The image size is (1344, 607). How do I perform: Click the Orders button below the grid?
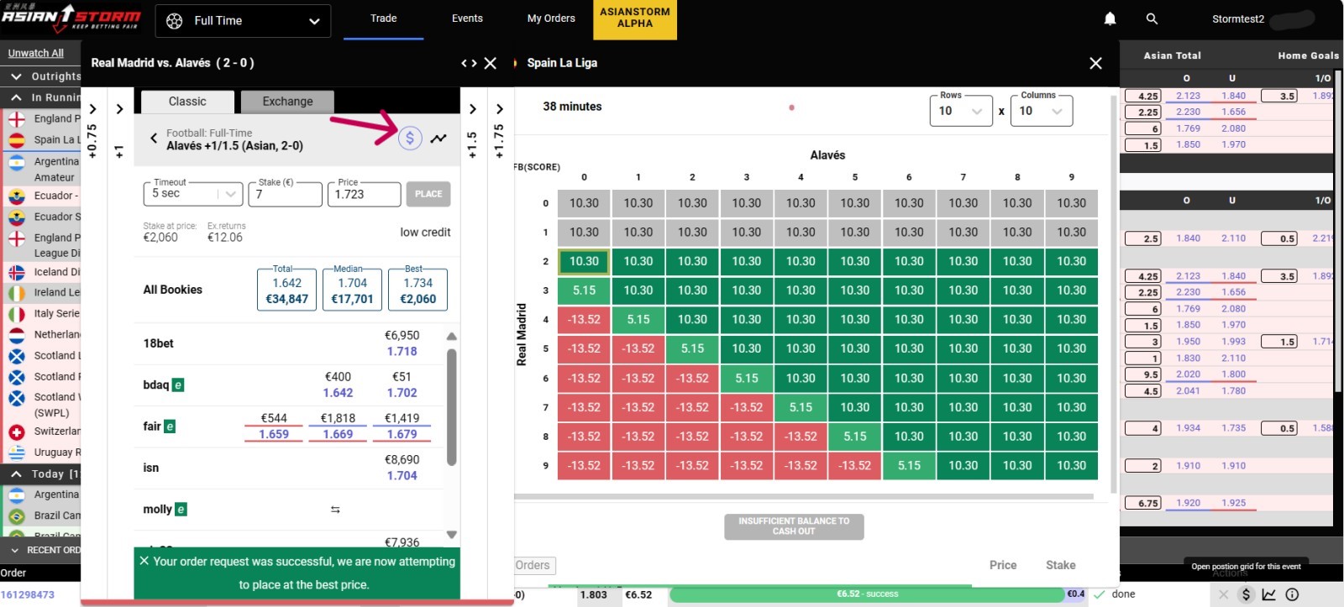click(533, 566)
